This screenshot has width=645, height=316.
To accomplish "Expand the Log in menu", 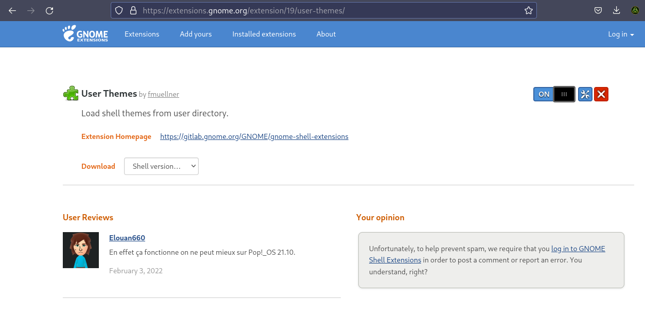I will coord(620,34).
